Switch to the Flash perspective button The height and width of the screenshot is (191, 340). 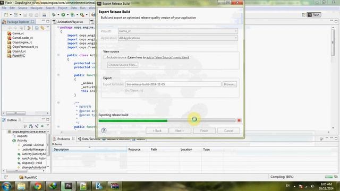pos(314,15)
